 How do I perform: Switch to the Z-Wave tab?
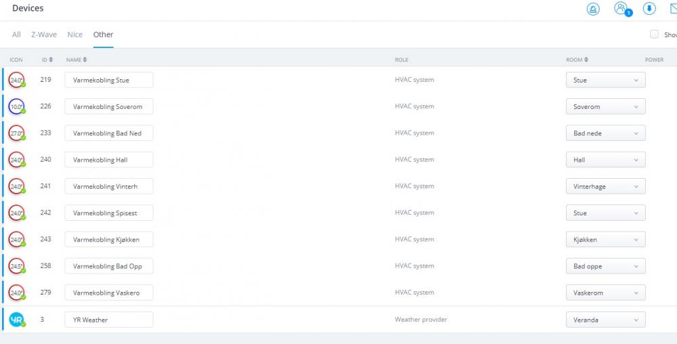click(44, 35)
